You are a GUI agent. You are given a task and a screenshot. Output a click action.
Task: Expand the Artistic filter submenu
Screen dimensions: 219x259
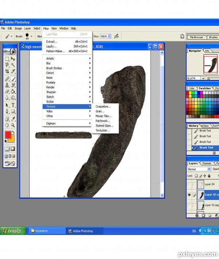pos(67,58)
